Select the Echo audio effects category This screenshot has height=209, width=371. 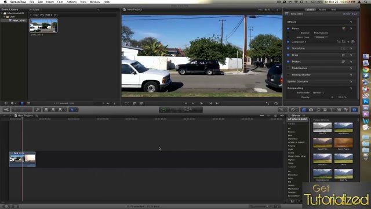(x=290, y=178)
